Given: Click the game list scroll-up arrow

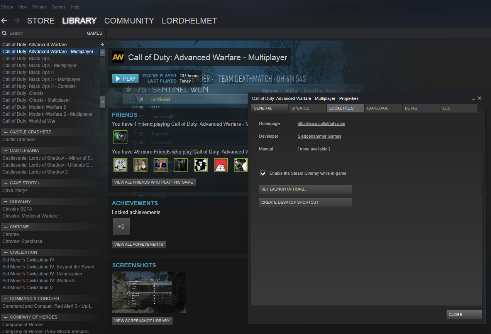Looking at the screenshot, I should 102,52.
